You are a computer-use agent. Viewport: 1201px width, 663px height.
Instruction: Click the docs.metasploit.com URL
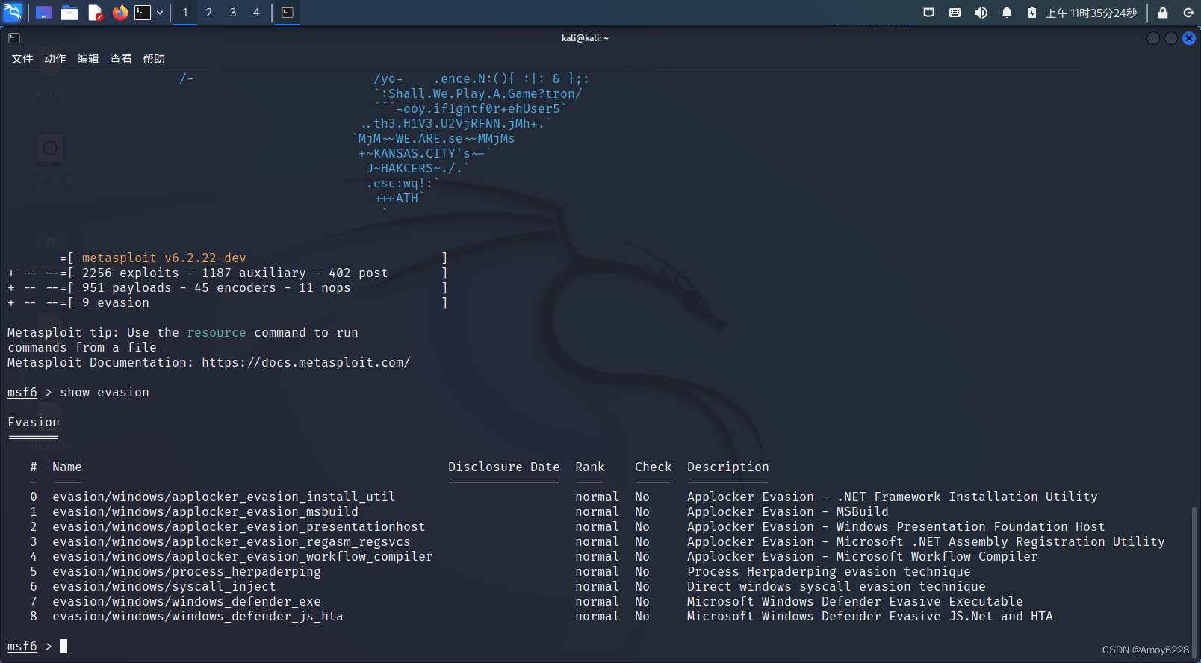(306, 363)
